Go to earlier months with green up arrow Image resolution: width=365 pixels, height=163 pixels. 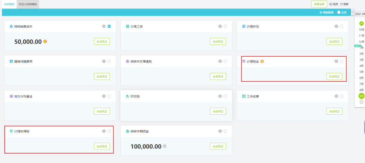click(361, 23)
